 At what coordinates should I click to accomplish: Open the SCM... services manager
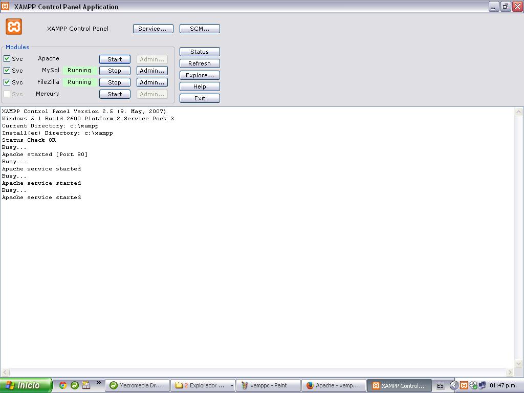(x=200, y=29)
